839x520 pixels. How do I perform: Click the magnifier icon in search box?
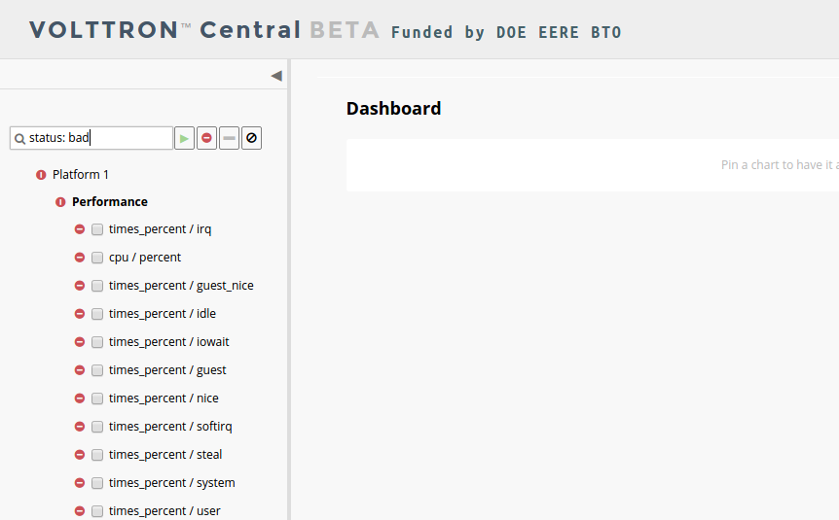(x=19, y=139)
